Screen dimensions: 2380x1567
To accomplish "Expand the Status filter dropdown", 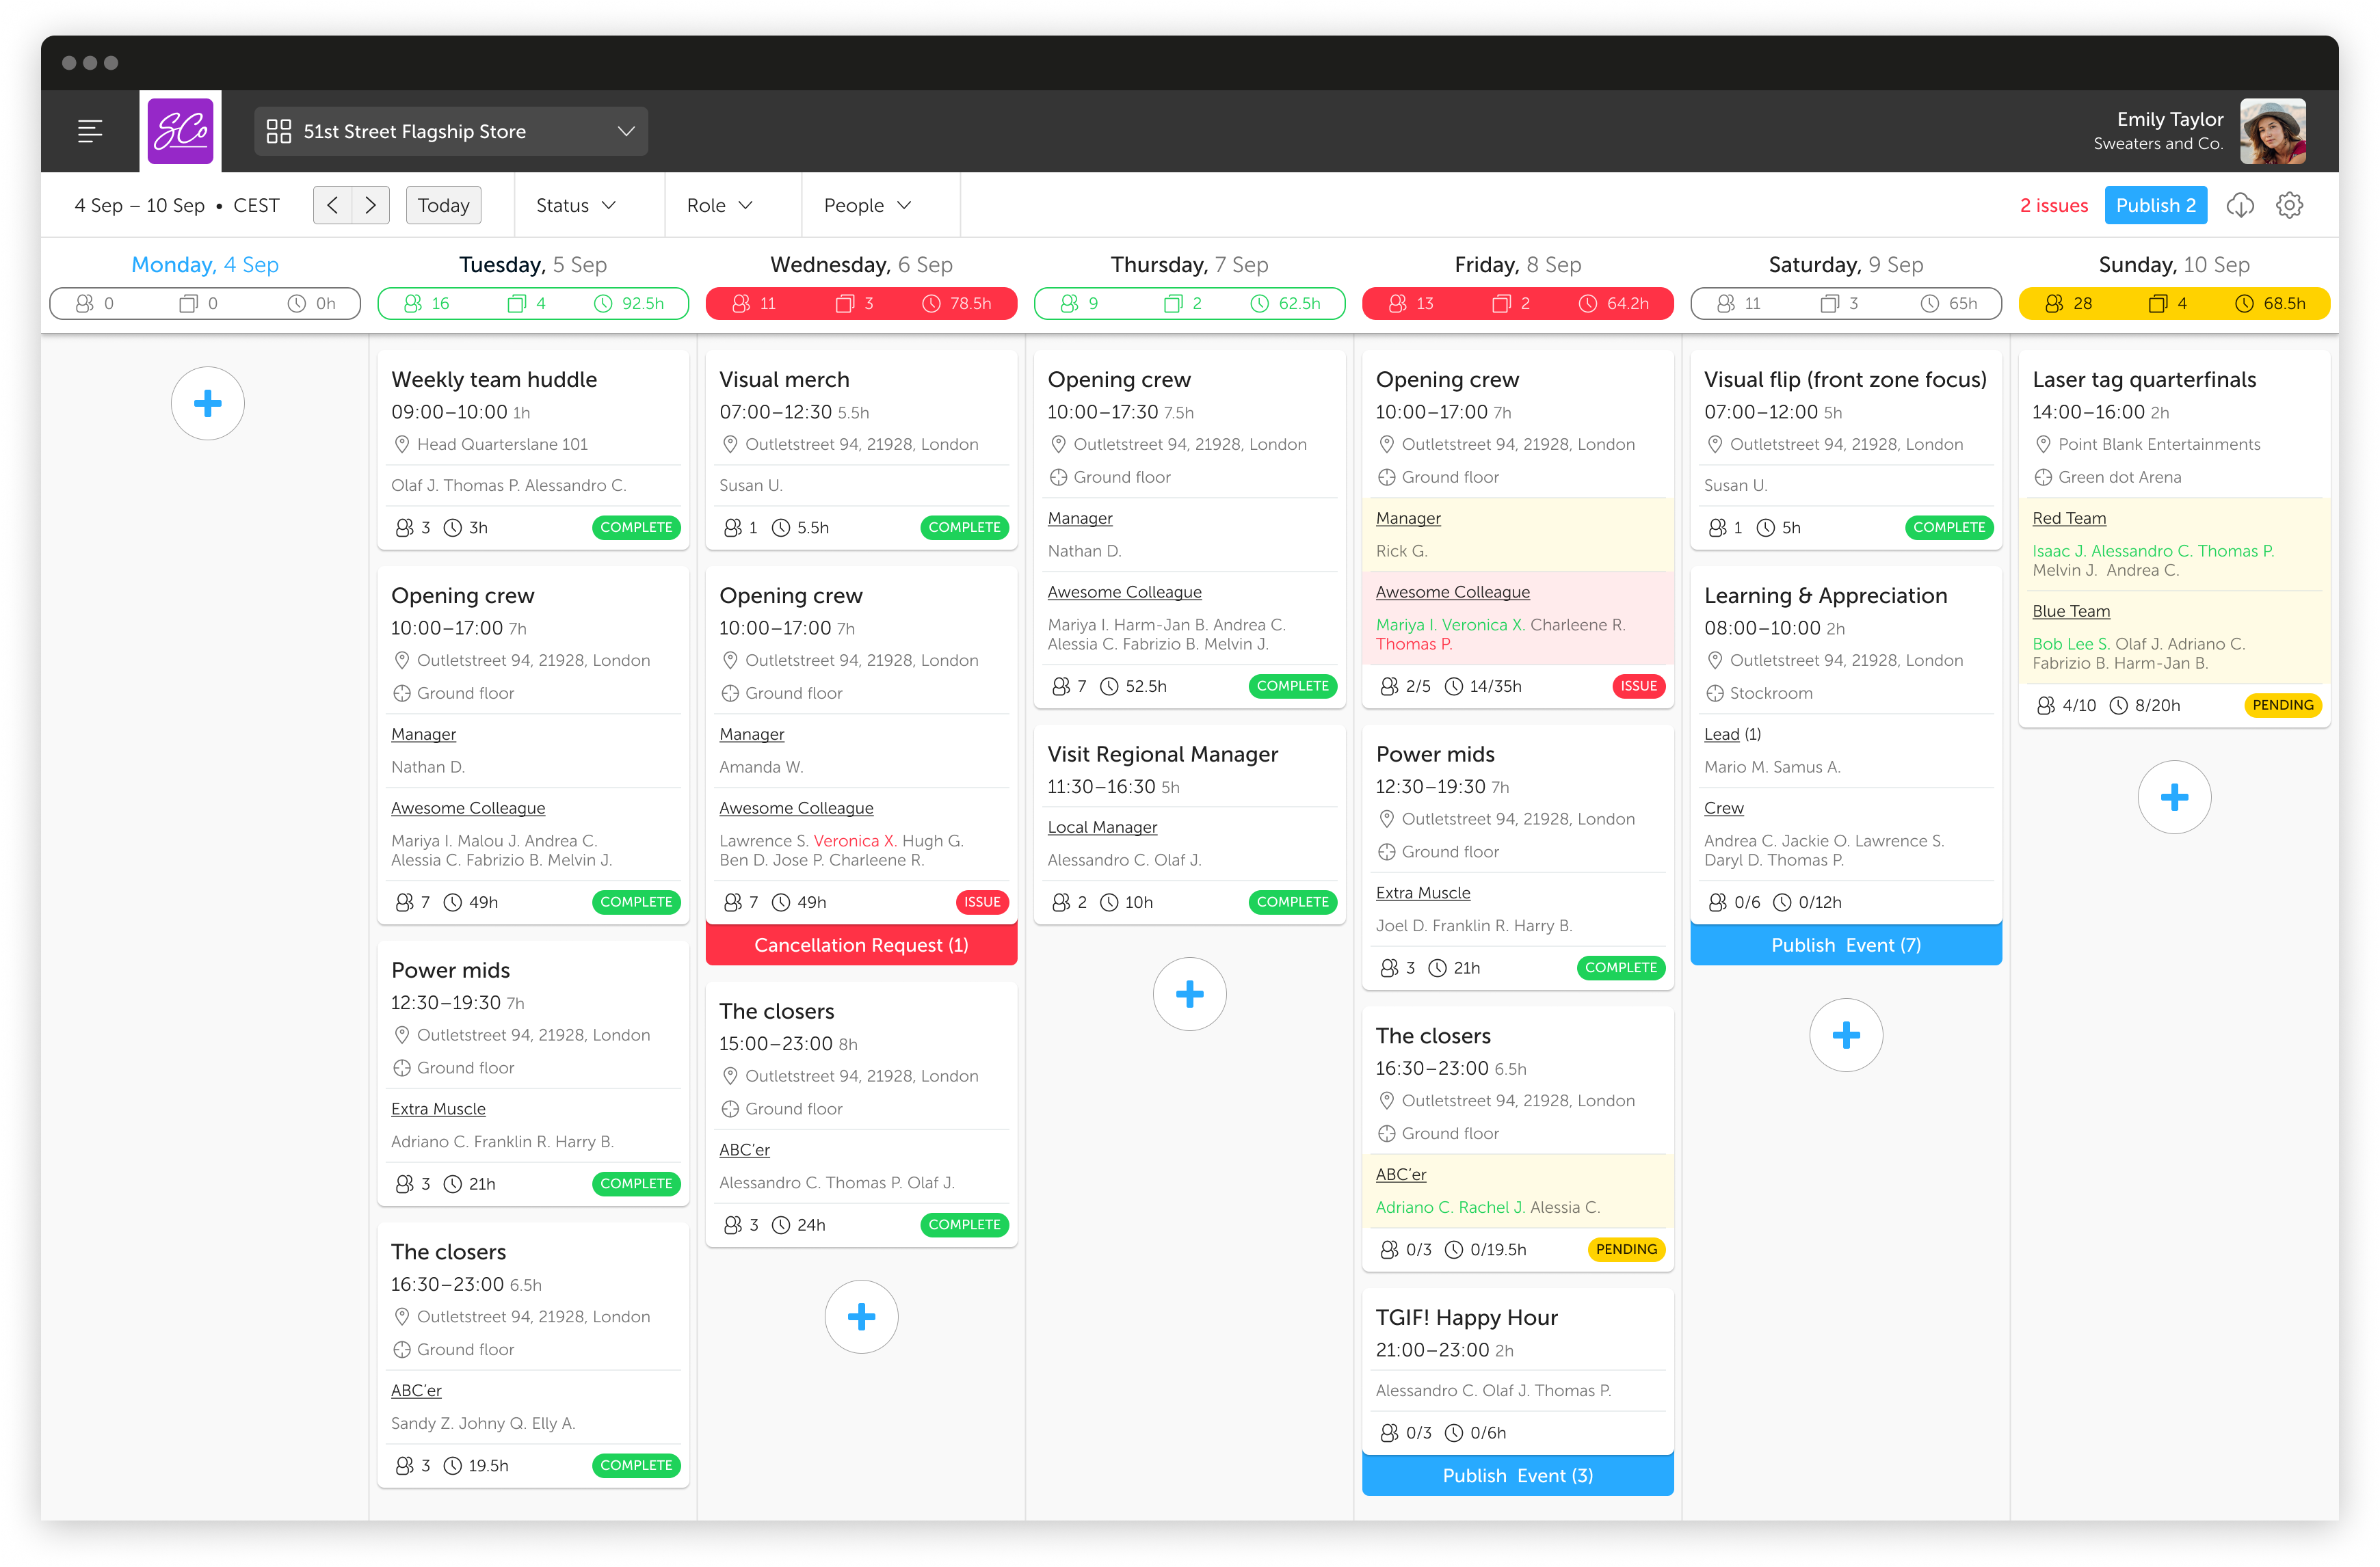I will (576, 205).
